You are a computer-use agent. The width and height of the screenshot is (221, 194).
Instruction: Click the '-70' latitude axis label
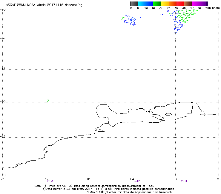[3, 175]
